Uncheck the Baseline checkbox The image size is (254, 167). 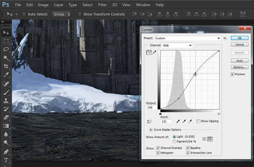[188, 148]
